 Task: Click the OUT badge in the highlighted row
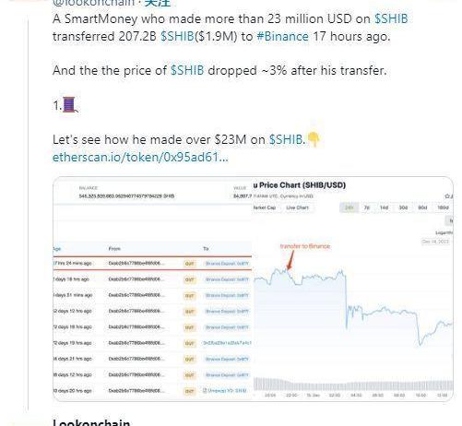coord(190,264)
